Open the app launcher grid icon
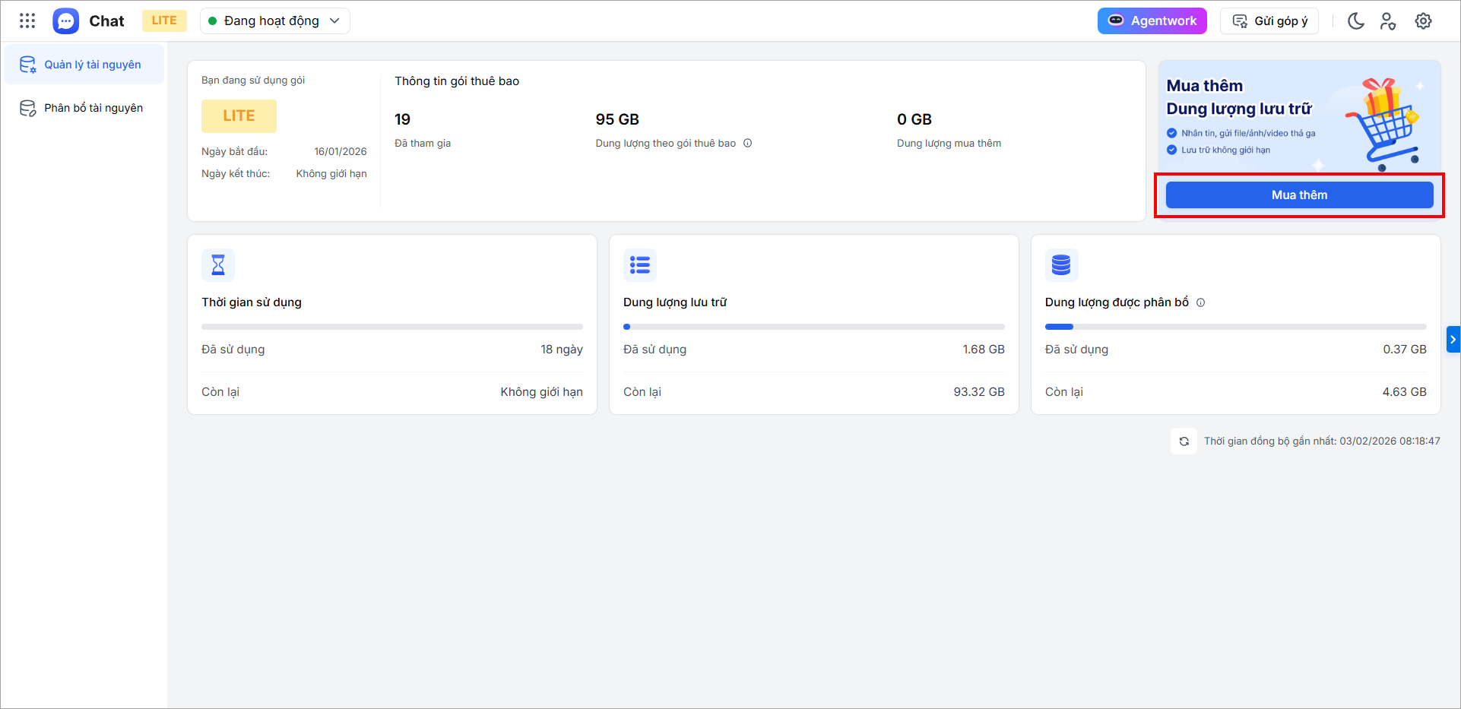The height and width of the screenshot is (709, 1461). pos(27,21)
